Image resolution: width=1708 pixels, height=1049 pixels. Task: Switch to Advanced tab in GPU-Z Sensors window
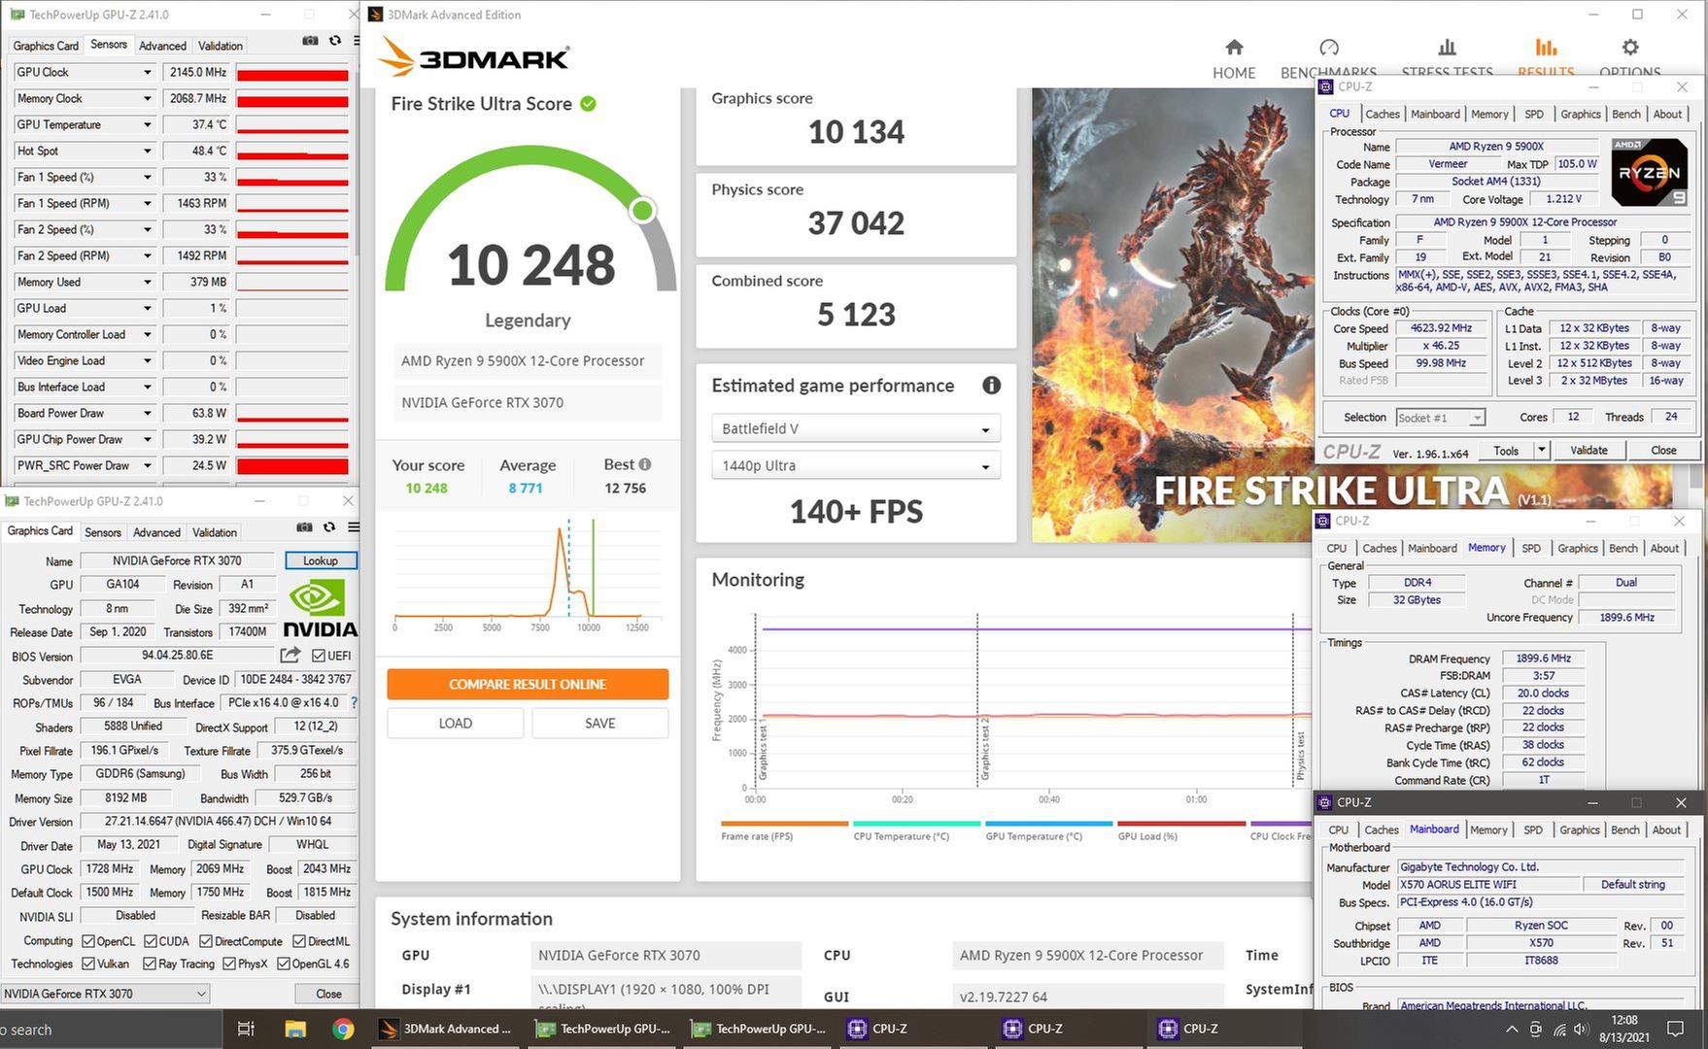click(x=162, y=46)
